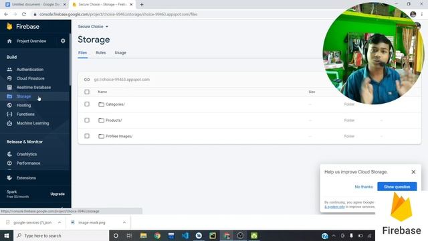
Task: Check the Profilee Images/ row checkbox
Action: tap(87, 136)
